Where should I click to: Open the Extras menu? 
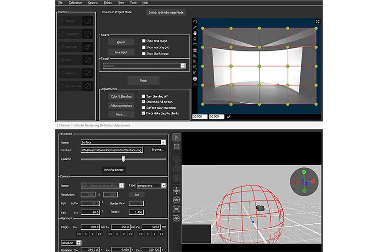click(x=108, y=3)
